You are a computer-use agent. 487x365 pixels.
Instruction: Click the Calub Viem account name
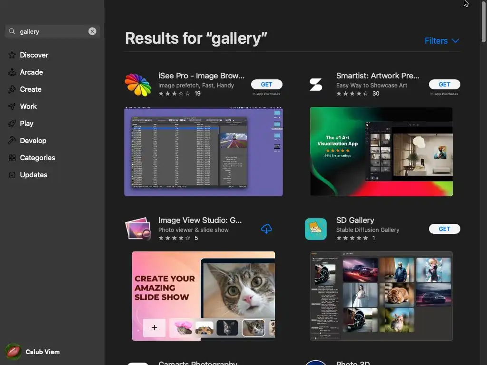tap(42, 352)
